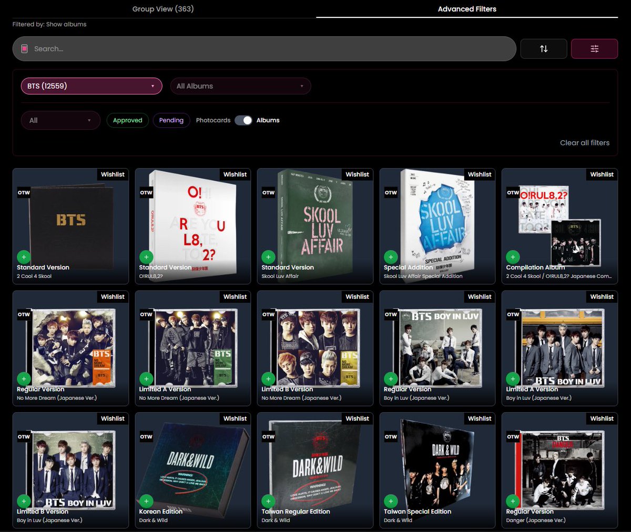Add Boy In Luv Regular Version with plus
The width and height of the screenshot is (631, 532).
(391, 379)
